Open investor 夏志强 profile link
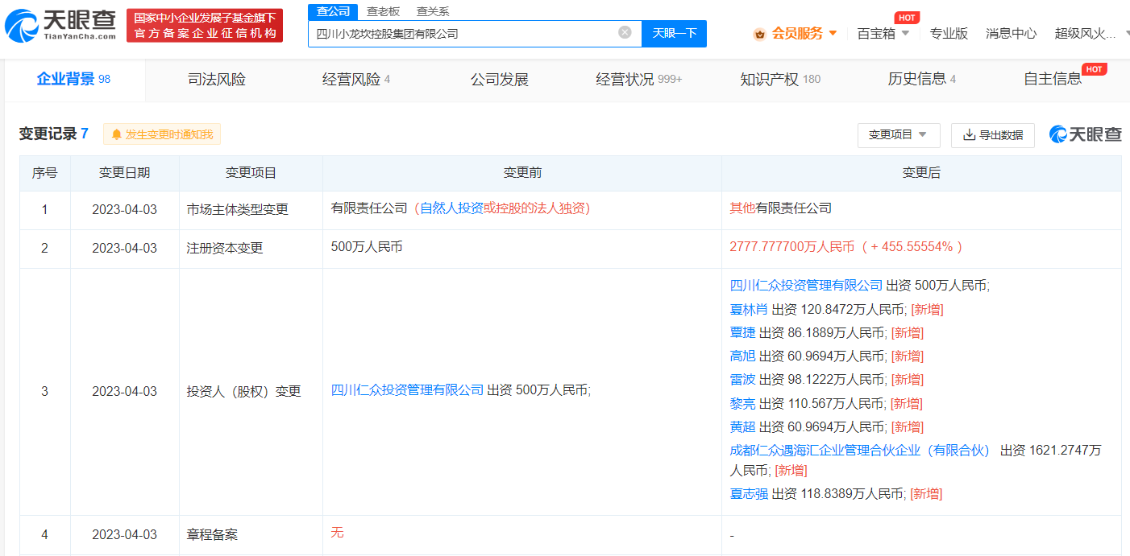Viewport: 1130px width, 556px height. (749, 493)
